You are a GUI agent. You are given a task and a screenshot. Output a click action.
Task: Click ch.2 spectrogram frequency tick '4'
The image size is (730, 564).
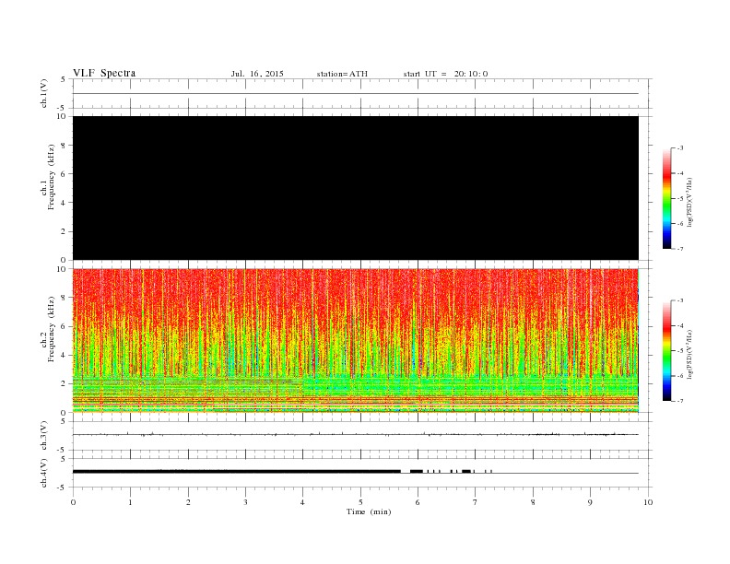(64, 355)
